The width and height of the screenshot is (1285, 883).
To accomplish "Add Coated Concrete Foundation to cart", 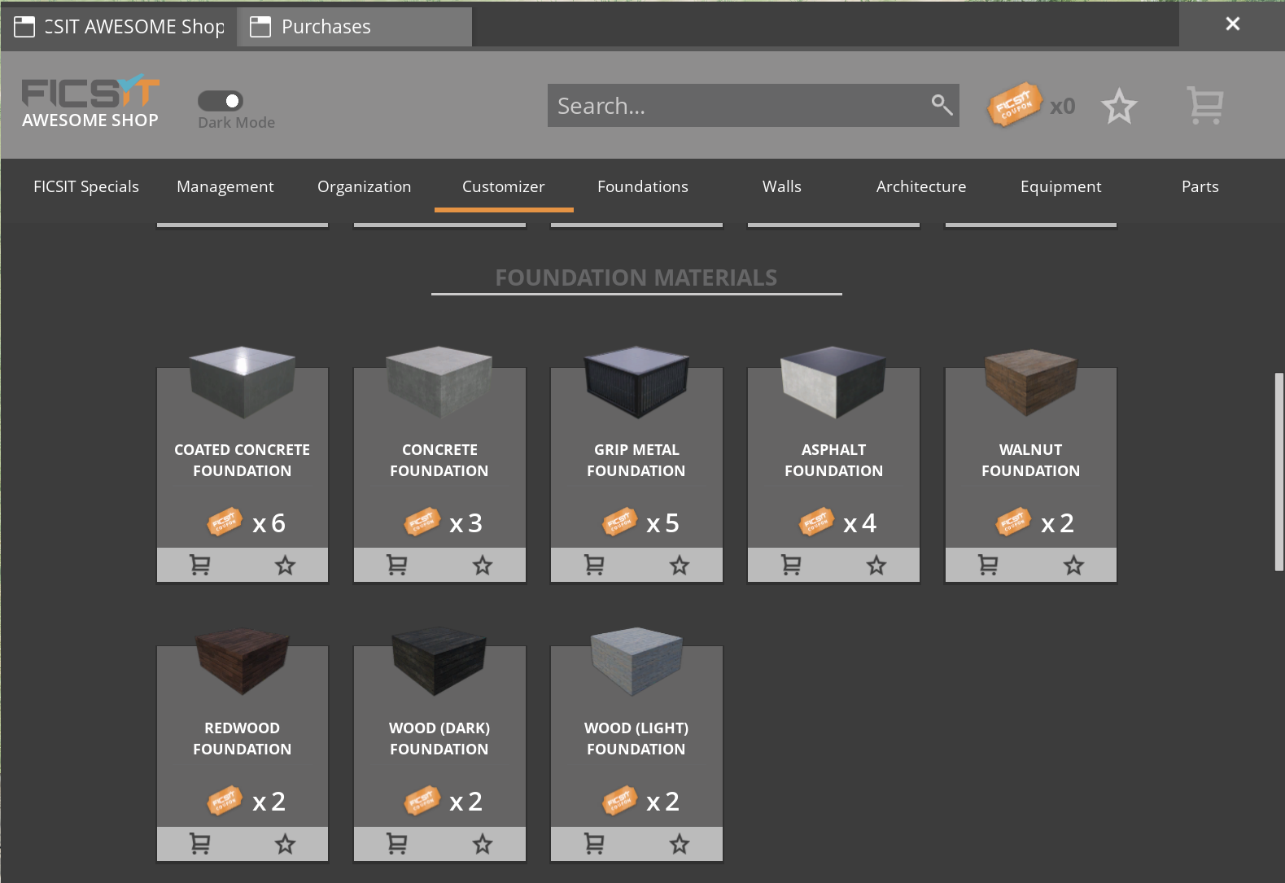I will [200, 565].
